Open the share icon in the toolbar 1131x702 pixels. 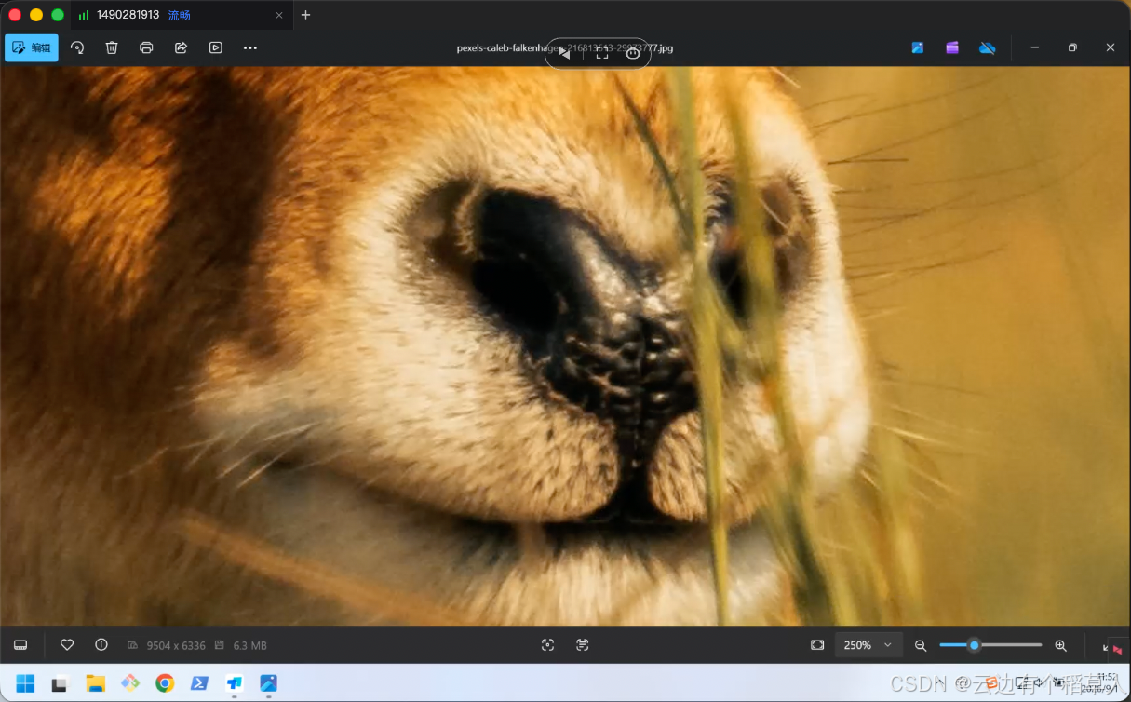point(181,47)
